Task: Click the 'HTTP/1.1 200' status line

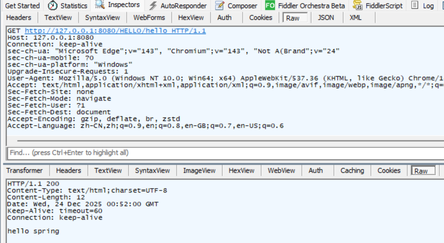Action: pyautogui.click(x=33, y=183)
